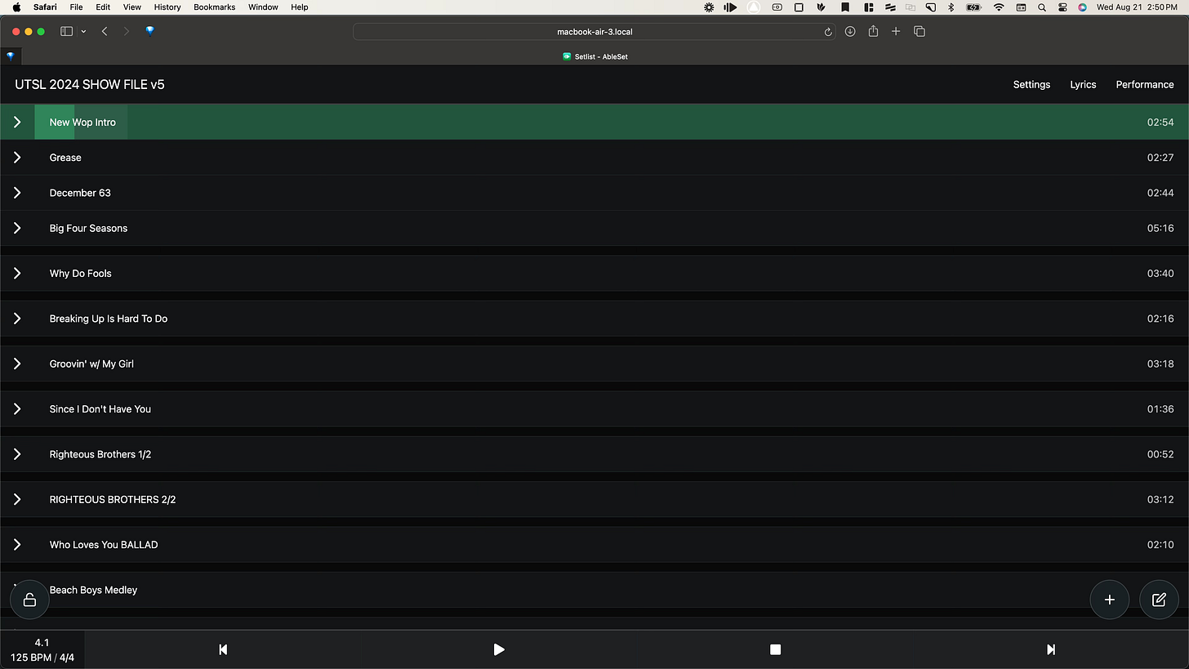Open the Apple menu
Viewport: 1189px width, 669px height.
[x=16, y=7]
